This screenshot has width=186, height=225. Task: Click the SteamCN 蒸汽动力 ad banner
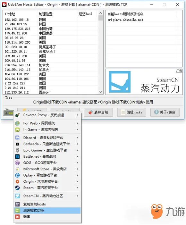tap(144, 82)
